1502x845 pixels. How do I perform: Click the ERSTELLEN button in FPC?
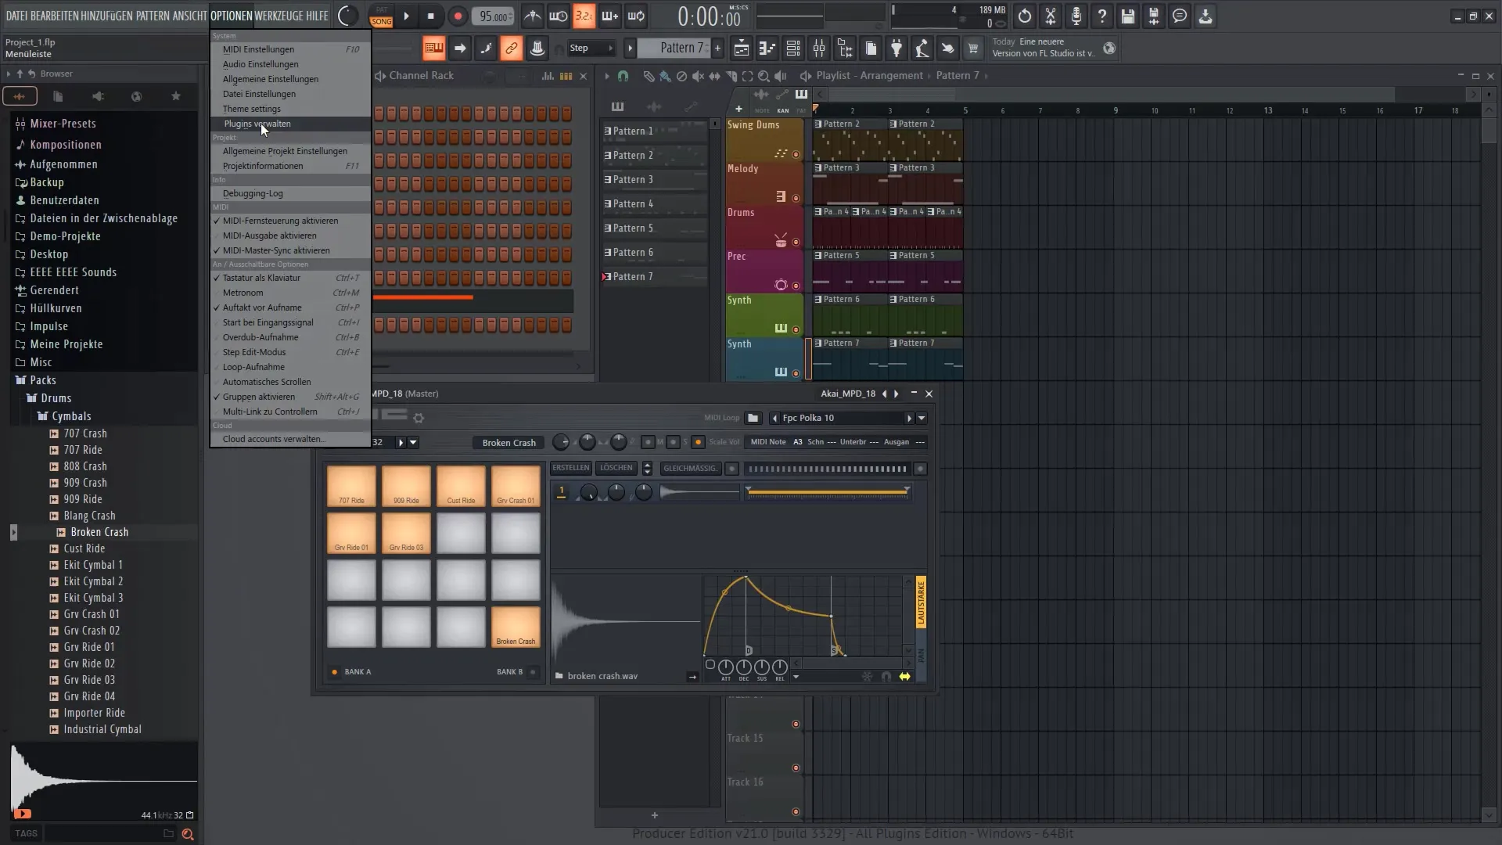[571, 468]
